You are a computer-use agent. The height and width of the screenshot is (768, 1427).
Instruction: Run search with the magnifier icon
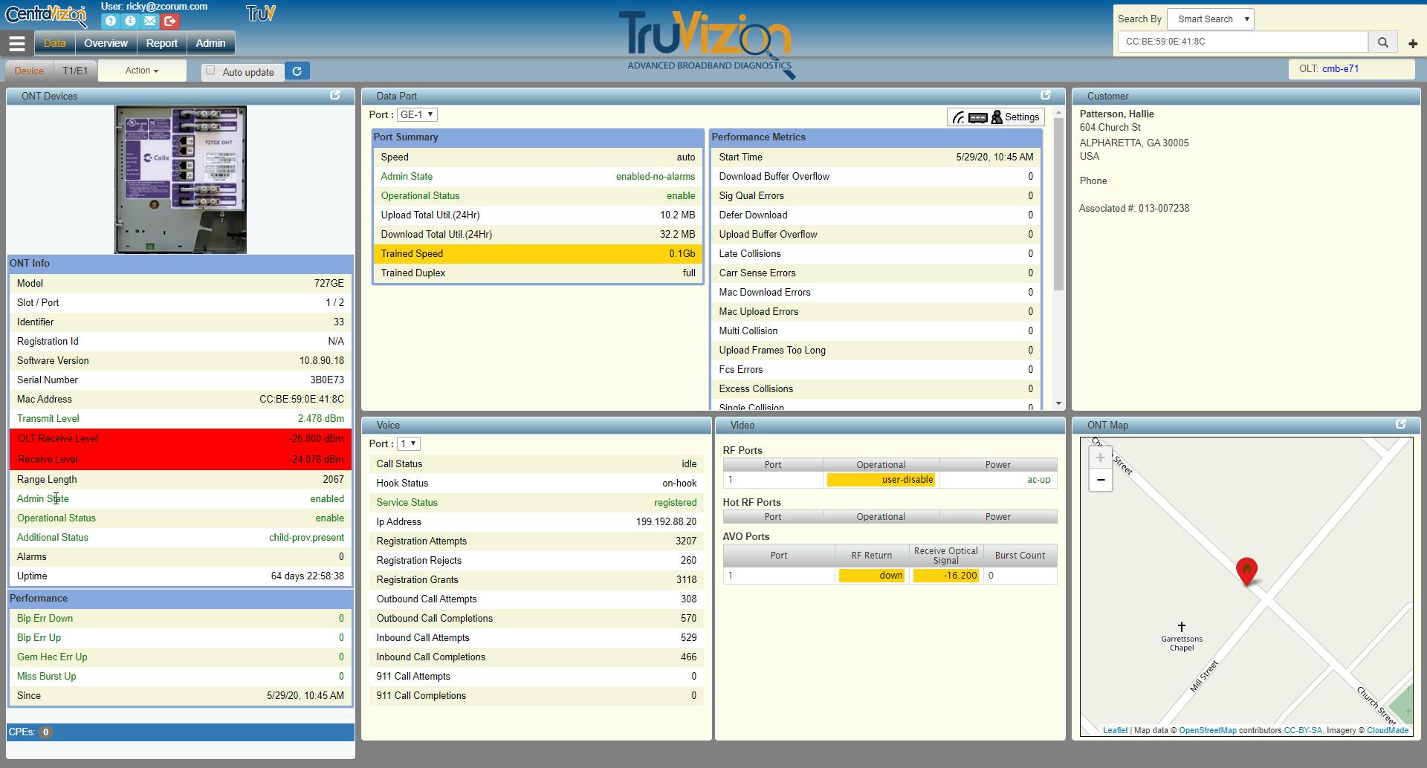[1382, 42]
